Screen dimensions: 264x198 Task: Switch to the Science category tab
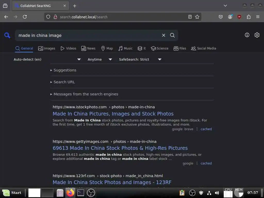coord(160,48)
